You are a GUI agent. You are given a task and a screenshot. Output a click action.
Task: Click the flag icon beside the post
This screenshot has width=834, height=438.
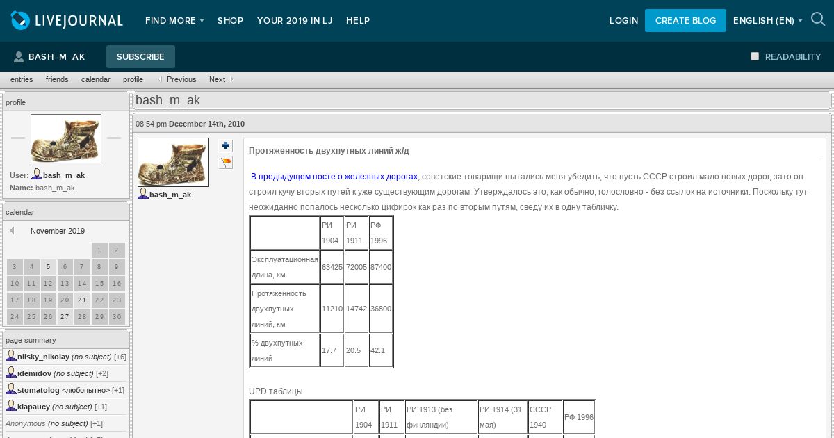(226, 163)
